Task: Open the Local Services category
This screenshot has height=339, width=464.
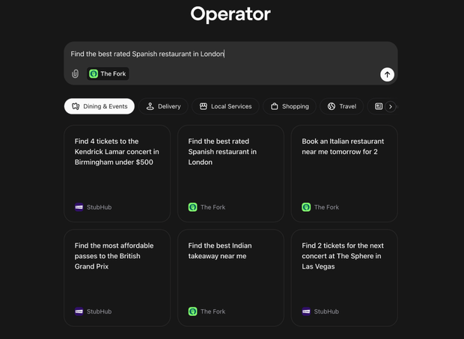Action: pos(225,106)
